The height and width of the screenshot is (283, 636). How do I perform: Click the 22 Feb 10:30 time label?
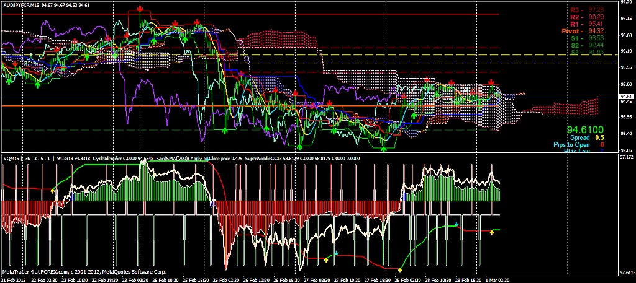(76, 280)
